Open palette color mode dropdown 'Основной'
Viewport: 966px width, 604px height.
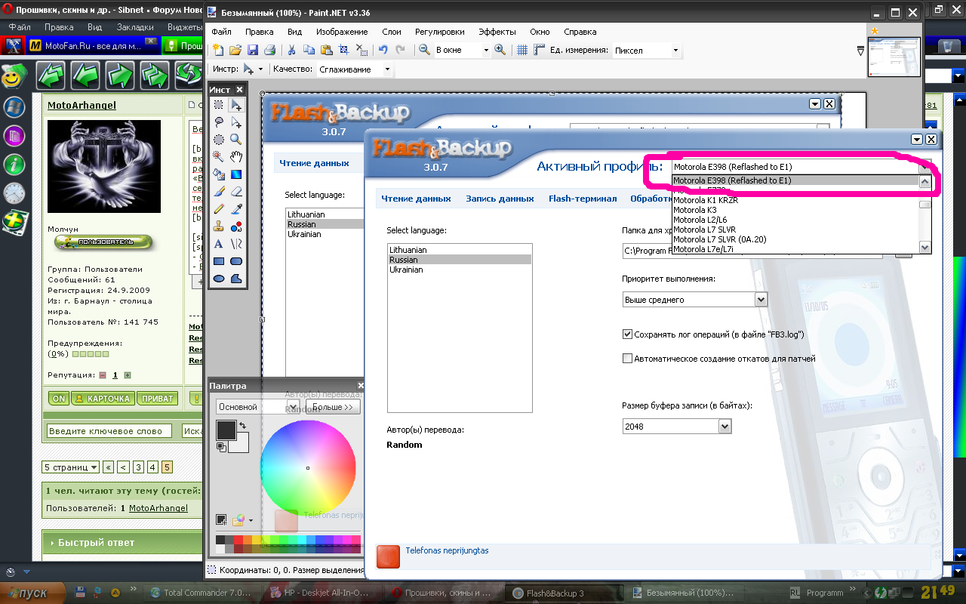pyautogui.click(x=257, y=407)
